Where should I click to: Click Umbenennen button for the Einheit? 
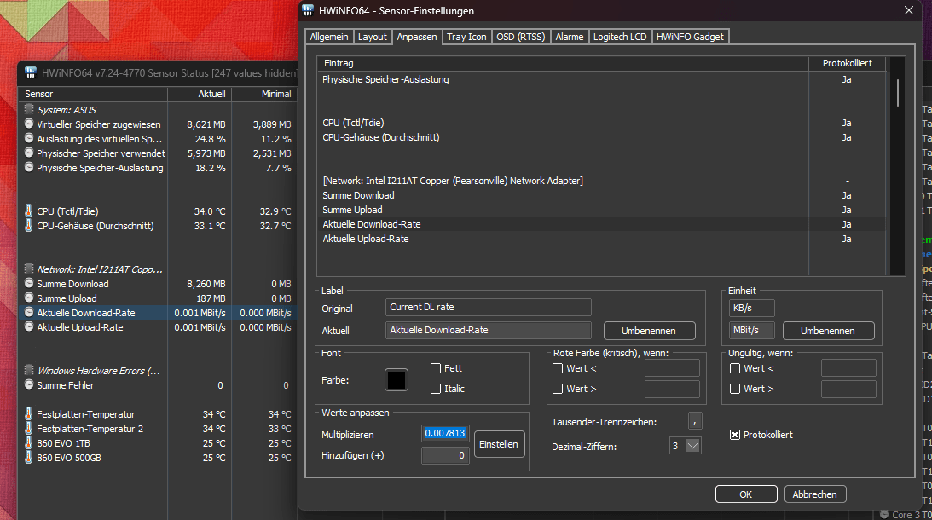[x=828, y=331]
